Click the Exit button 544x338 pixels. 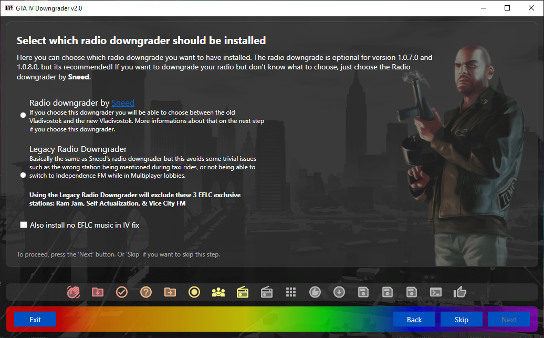click(35, 320)
